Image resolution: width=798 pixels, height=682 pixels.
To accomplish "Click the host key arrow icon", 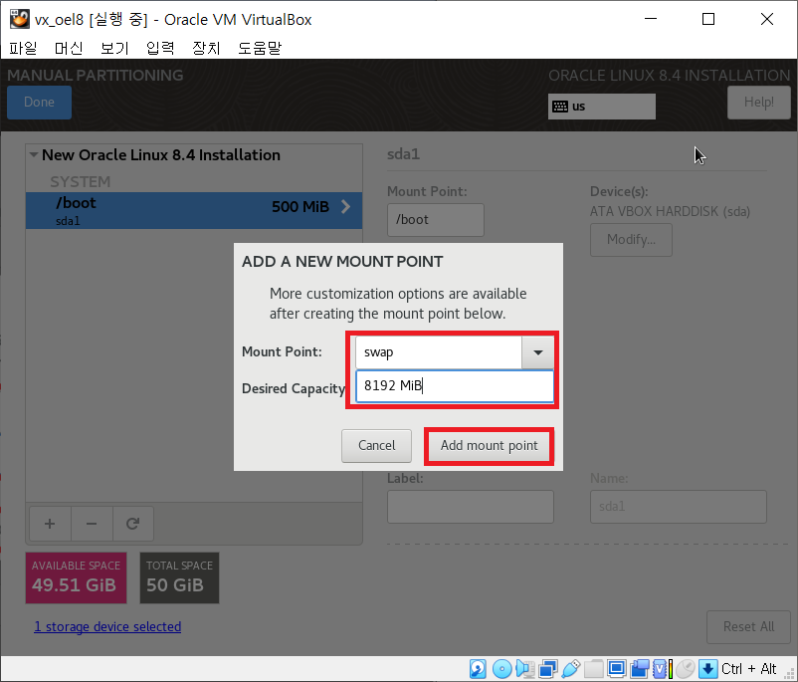I will click(707, 668).
